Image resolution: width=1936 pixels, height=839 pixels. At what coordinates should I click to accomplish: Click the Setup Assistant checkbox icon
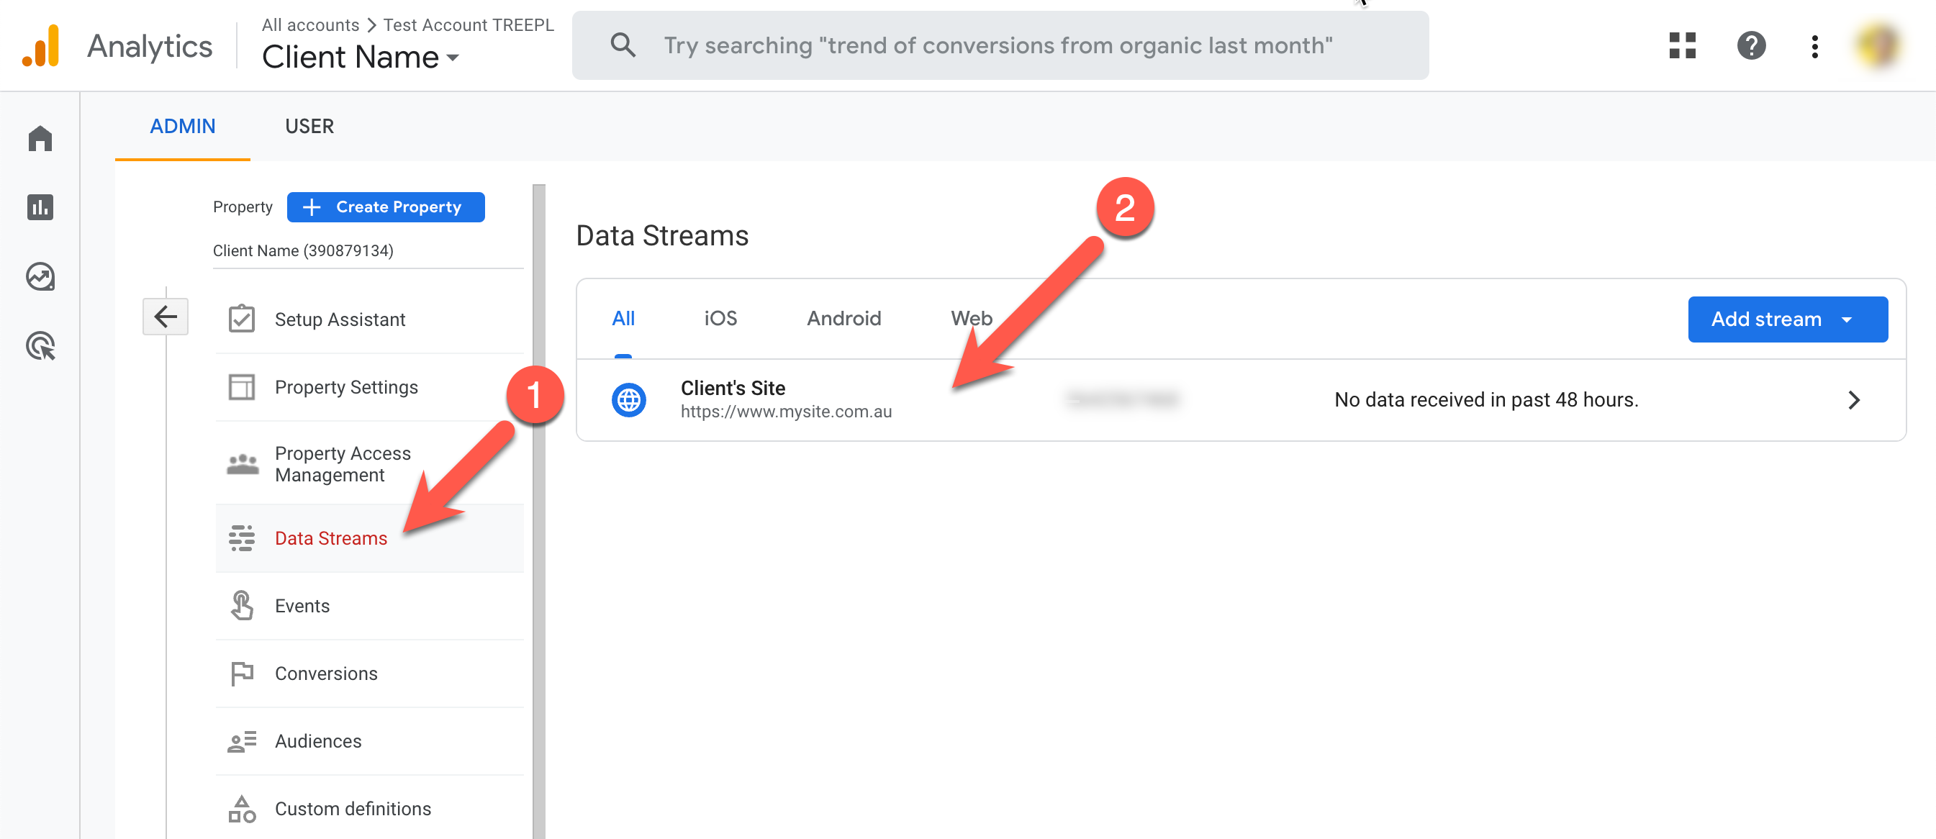[241, 319]
